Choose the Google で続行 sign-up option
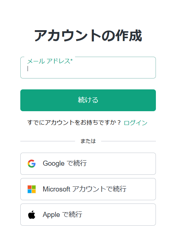 (88, 164)
